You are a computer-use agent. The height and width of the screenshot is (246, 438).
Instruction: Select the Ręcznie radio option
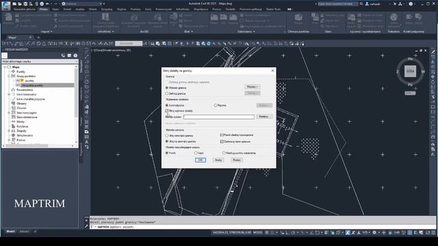216,105
